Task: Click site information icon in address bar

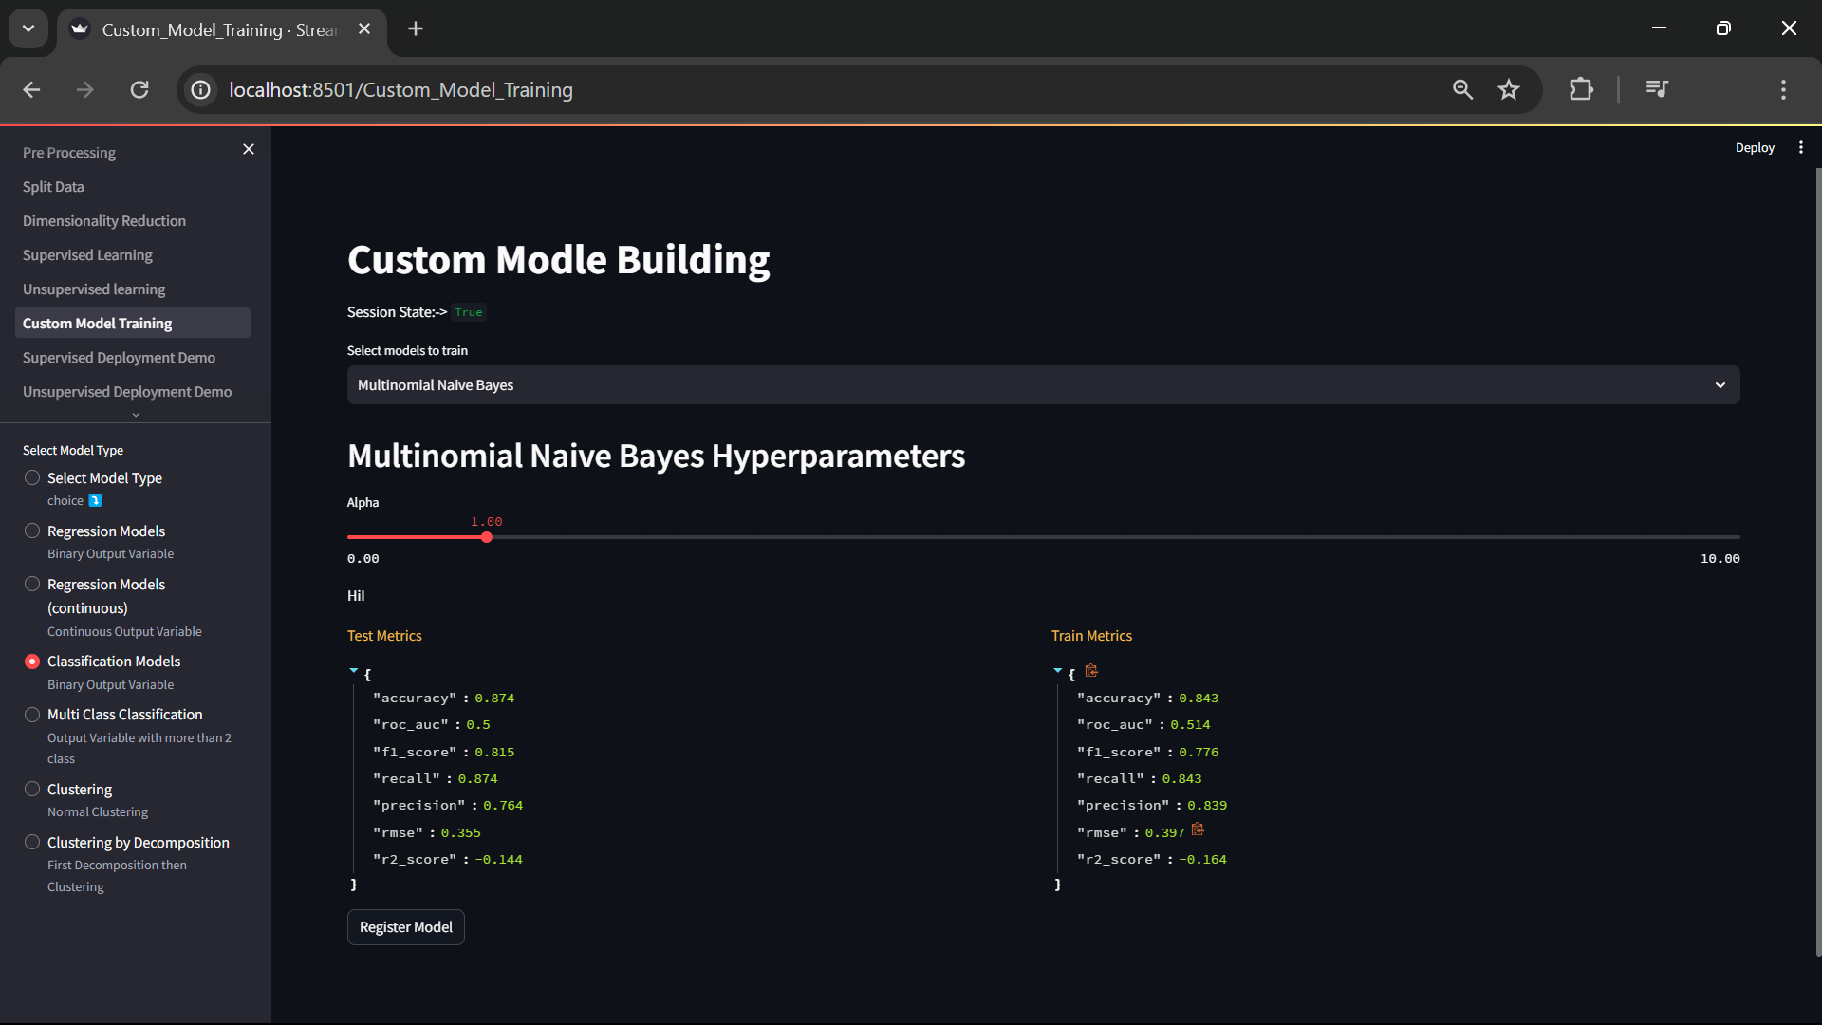Action: tap(201, 89)
